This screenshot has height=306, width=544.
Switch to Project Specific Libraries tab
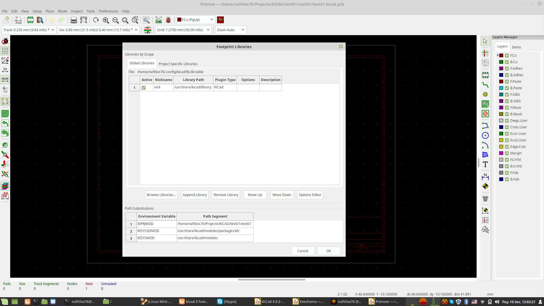tap(178, 64)
